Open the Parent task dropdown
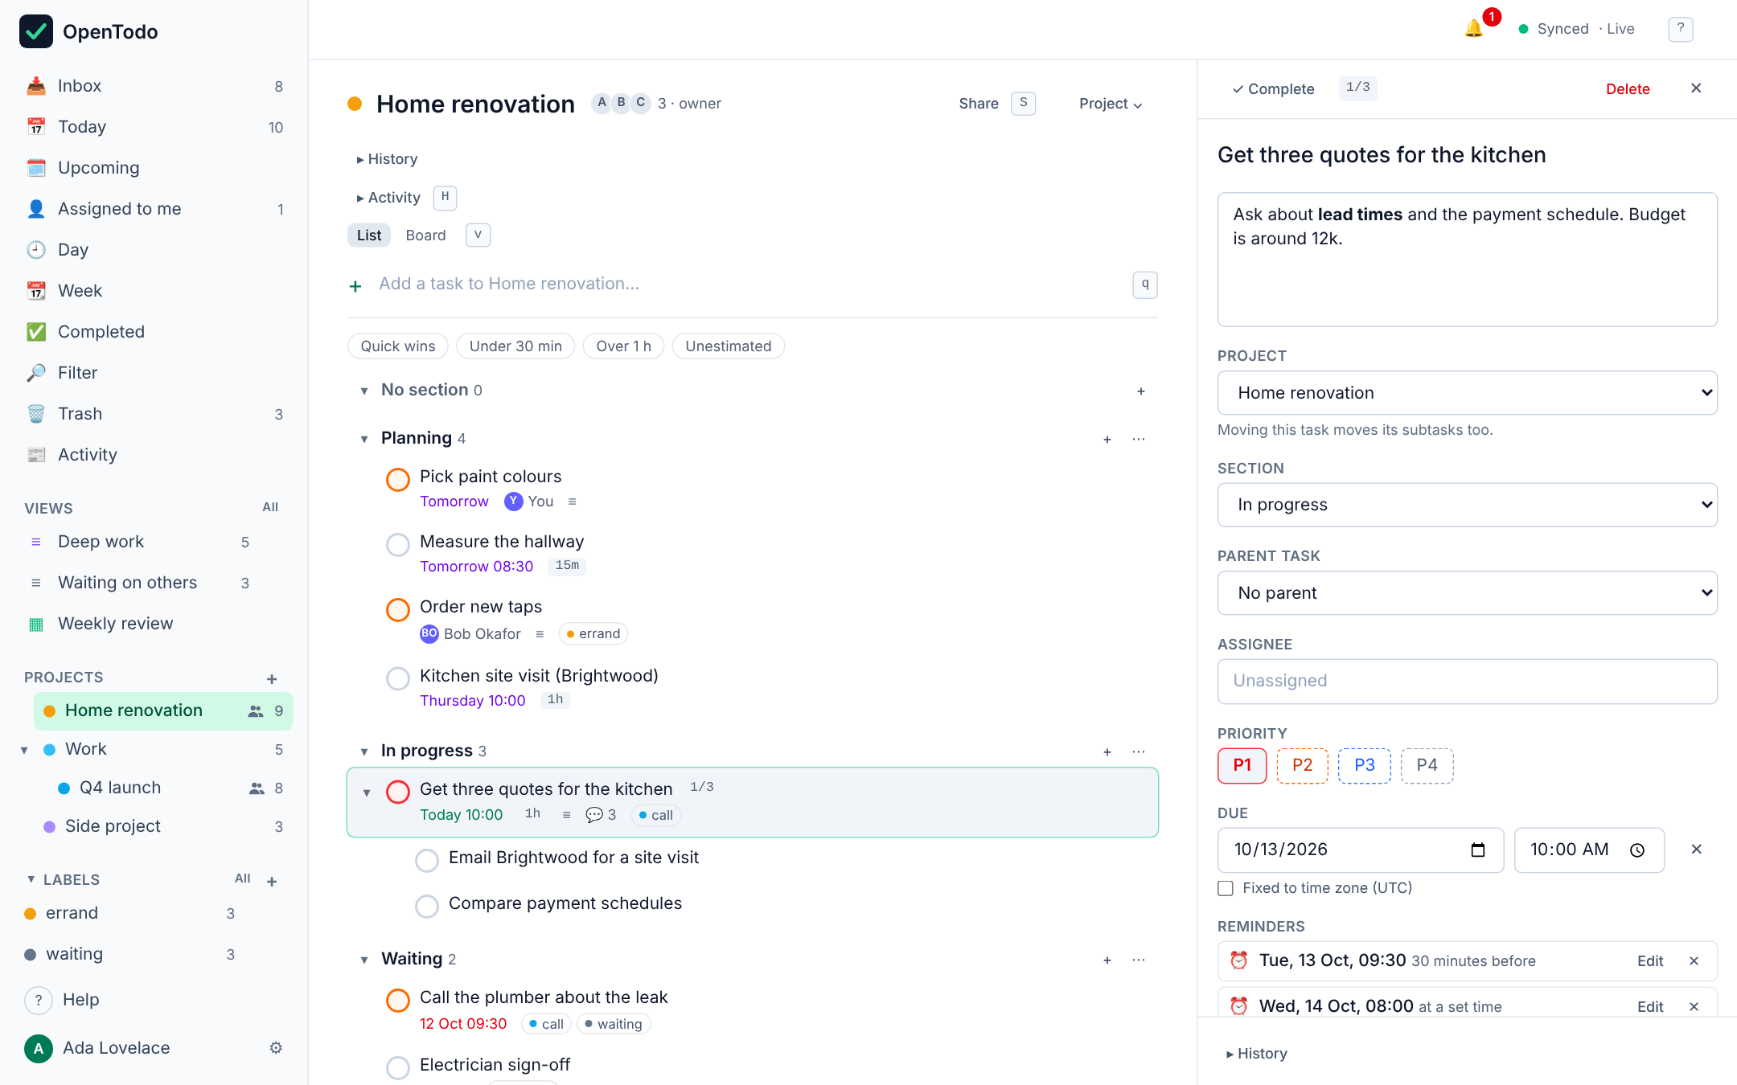1737x1085 pixels. (1468, 593)
